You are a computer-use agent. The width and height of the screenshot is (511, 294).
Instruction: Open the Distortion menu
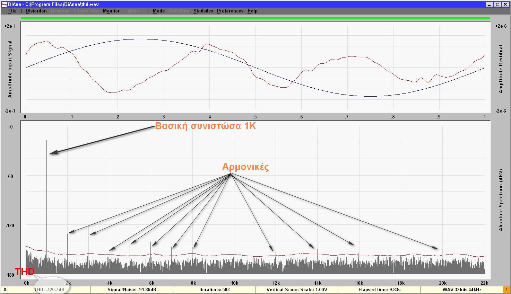click(36, 11)
